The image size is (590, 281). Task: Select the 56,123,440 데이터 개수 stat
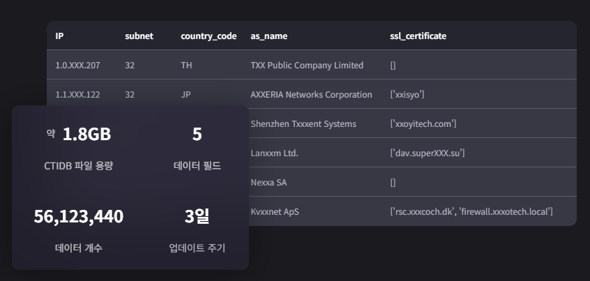pos(79,217)
